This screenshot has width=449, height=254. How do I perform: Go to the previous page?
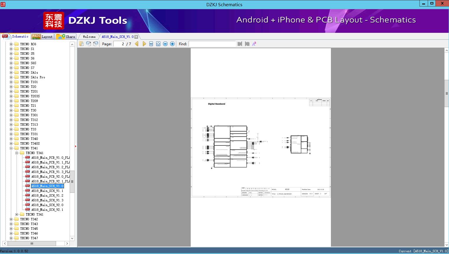click(137, 44)
